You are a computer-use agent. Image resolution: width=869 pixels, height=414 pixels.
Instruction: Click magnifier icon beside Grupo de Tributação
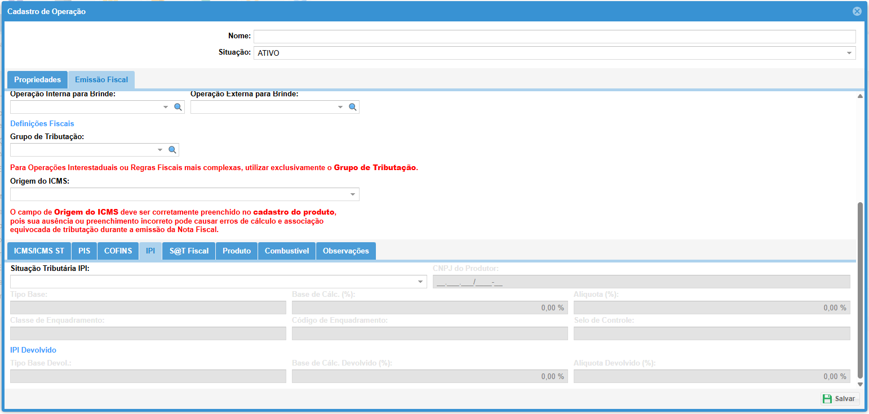[x=172, y=150]
